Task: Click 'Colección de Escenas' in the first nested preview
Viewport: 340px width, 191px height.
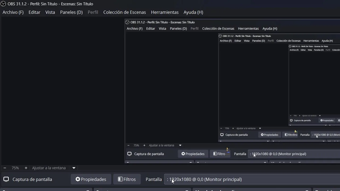Action: coord(218,29)
